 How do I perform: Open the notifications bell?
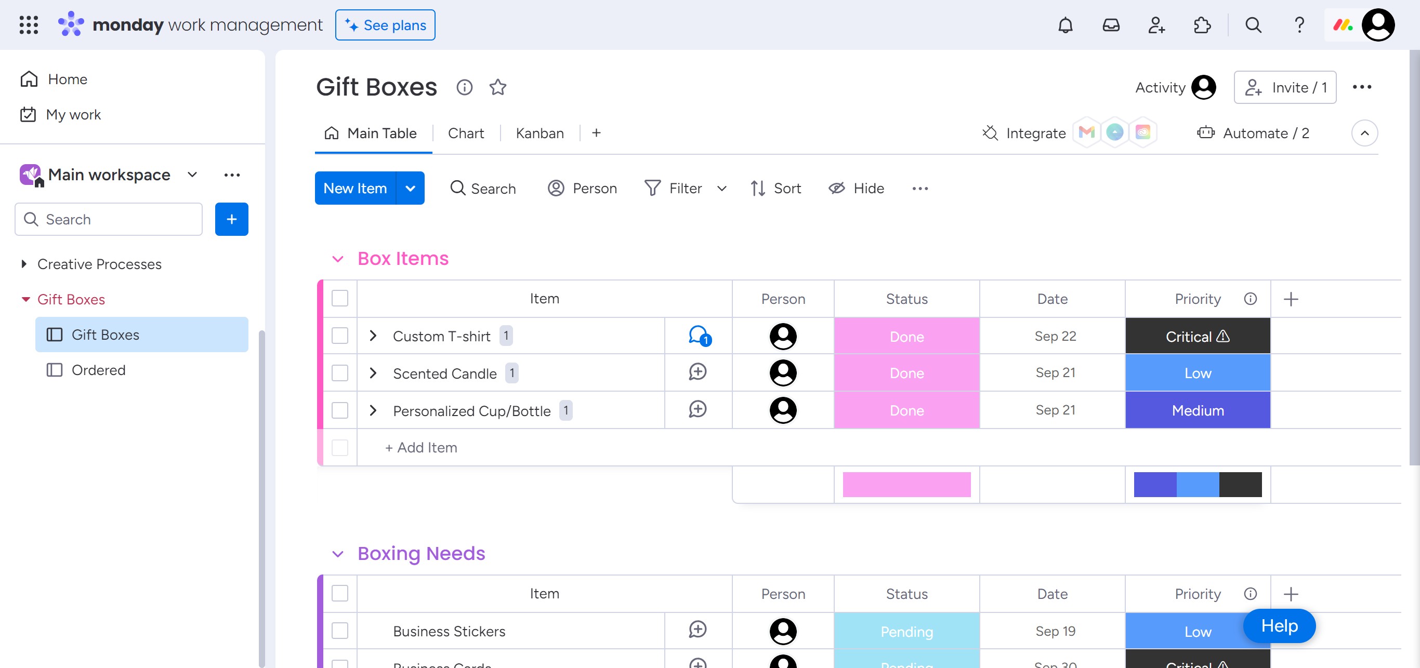coord(1065,25)
